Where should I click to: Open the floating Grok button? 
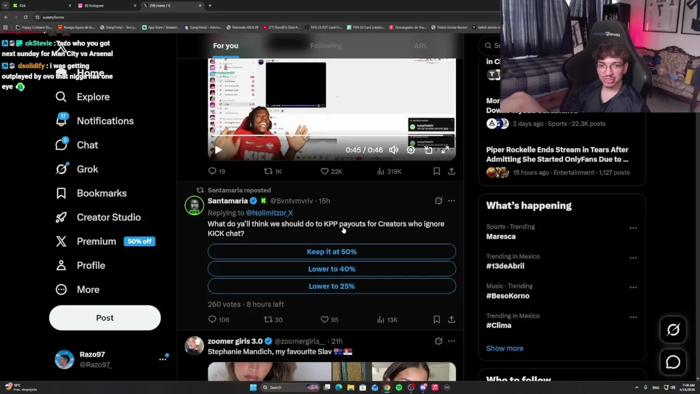(673, 329)
